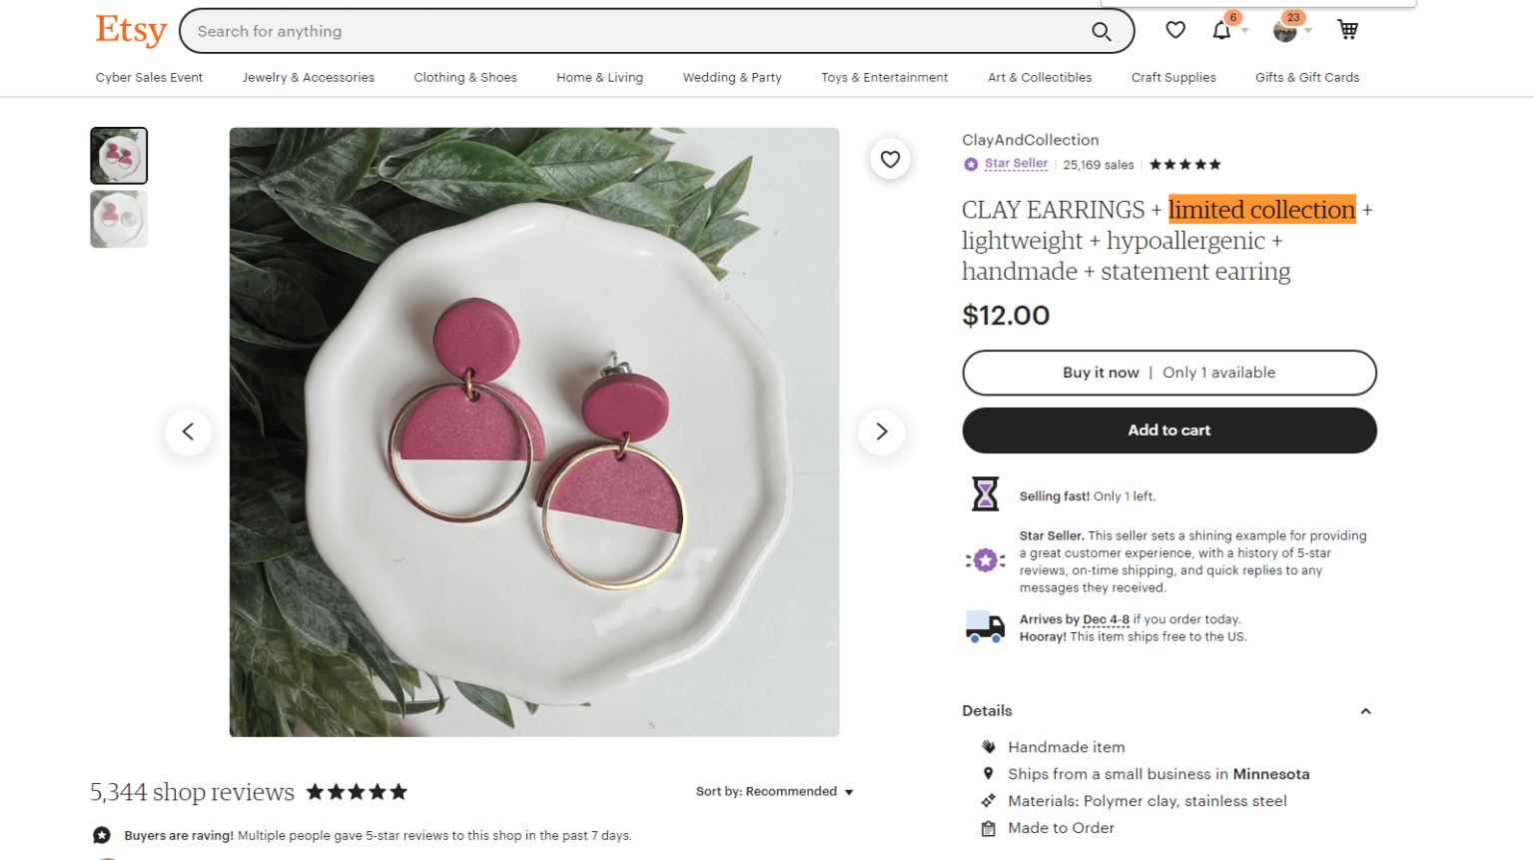The image size is (1534, 860).
Task: Favorite this listing using the heart icon
Action: (890, 159)
